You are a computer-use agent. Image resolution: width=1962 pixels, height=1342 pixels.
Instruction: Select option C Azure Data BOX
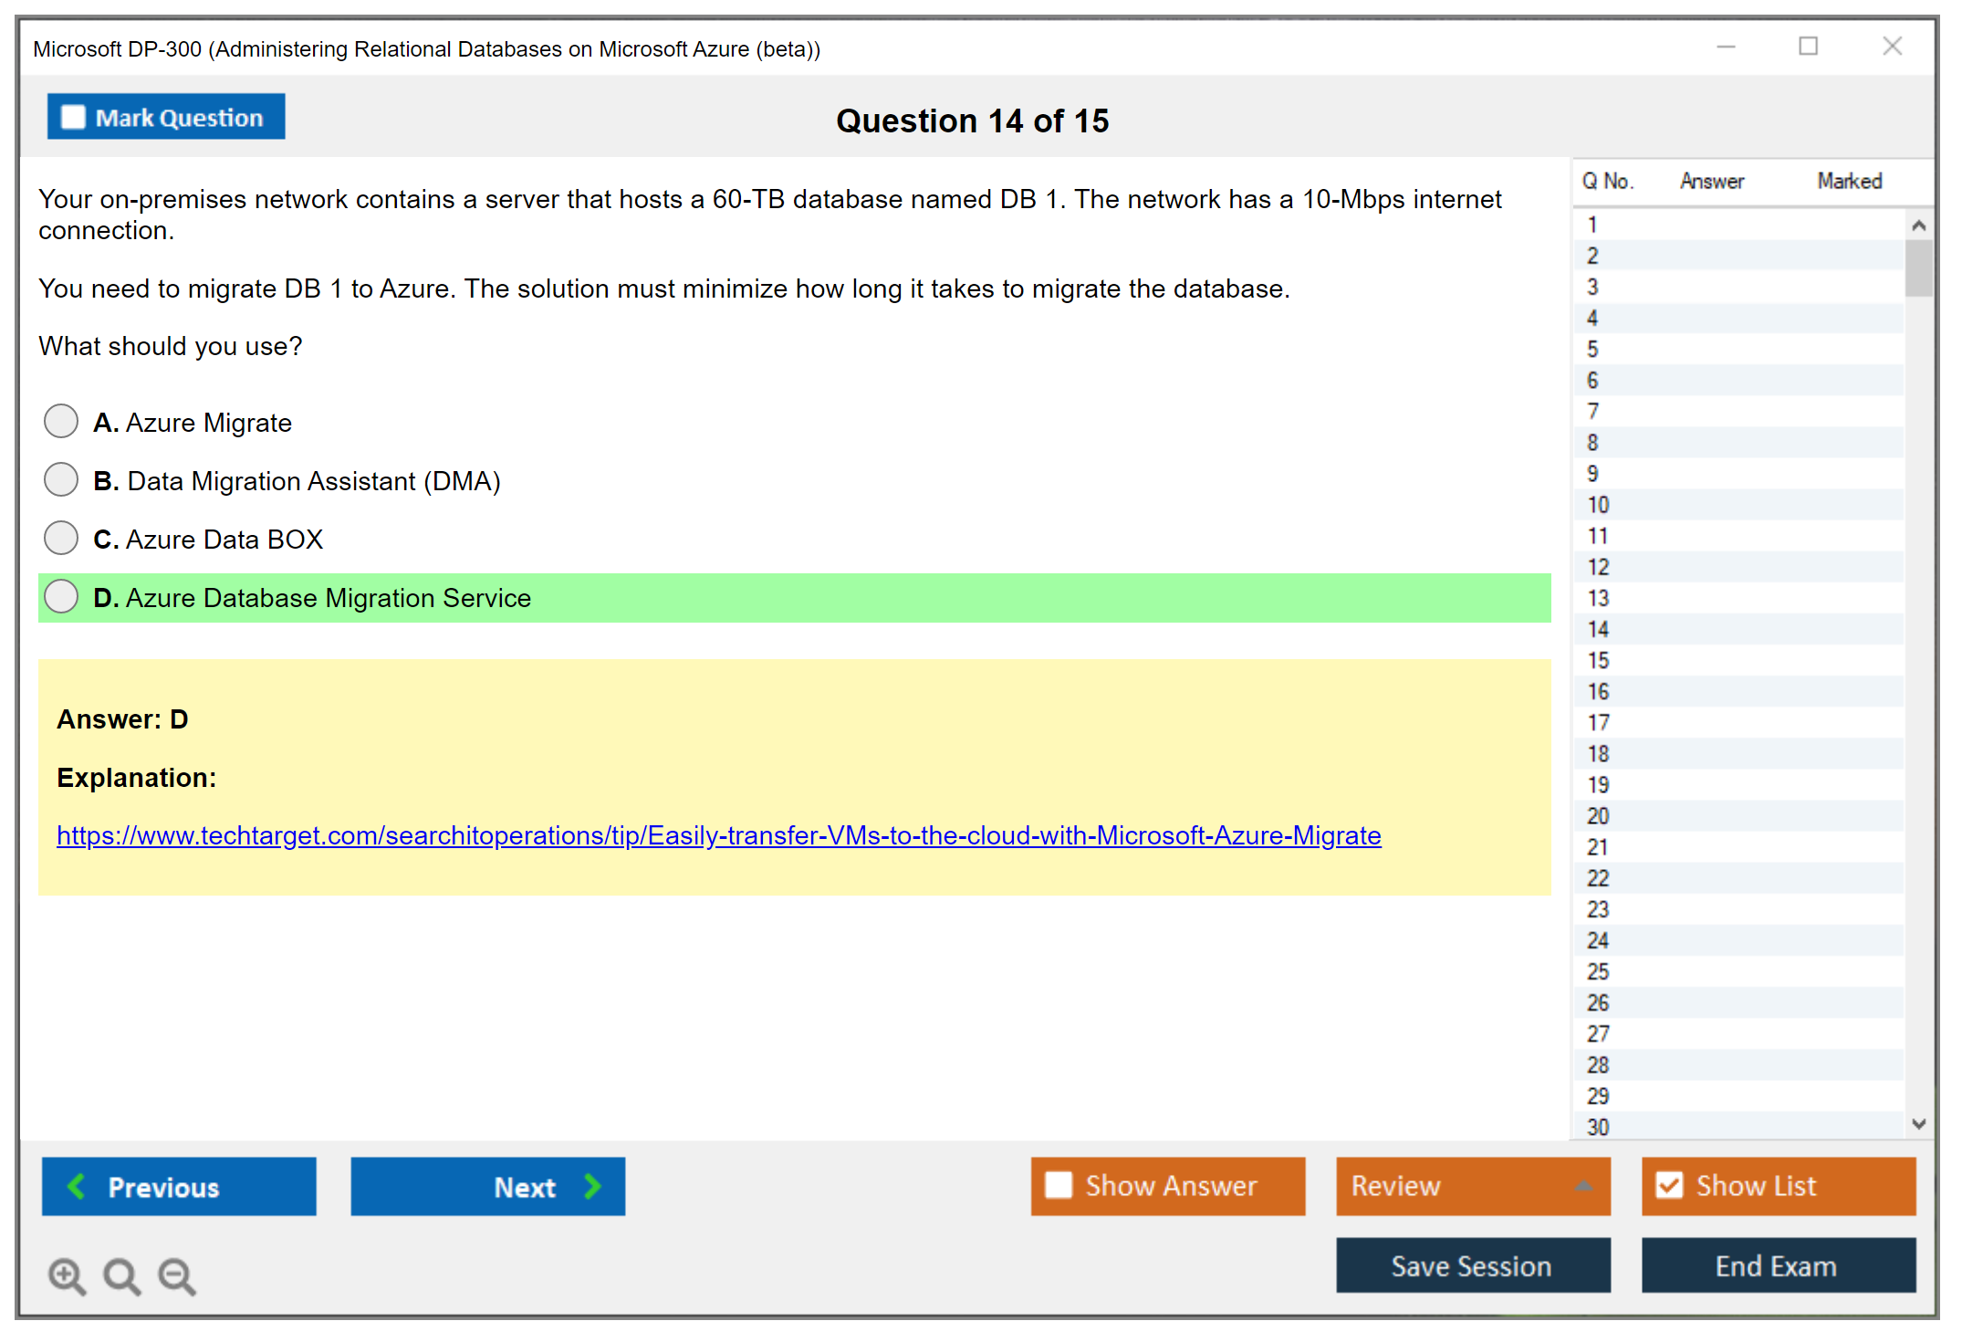tap(61, 539)
